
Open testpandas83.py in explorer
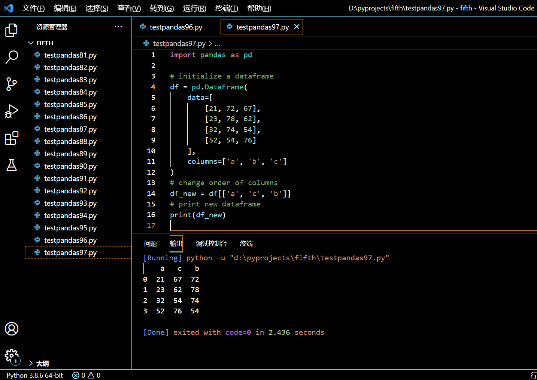[x=78, y=80]
